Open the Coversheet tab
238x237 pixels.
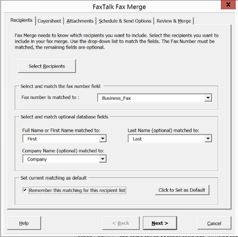tap(49, 21)
